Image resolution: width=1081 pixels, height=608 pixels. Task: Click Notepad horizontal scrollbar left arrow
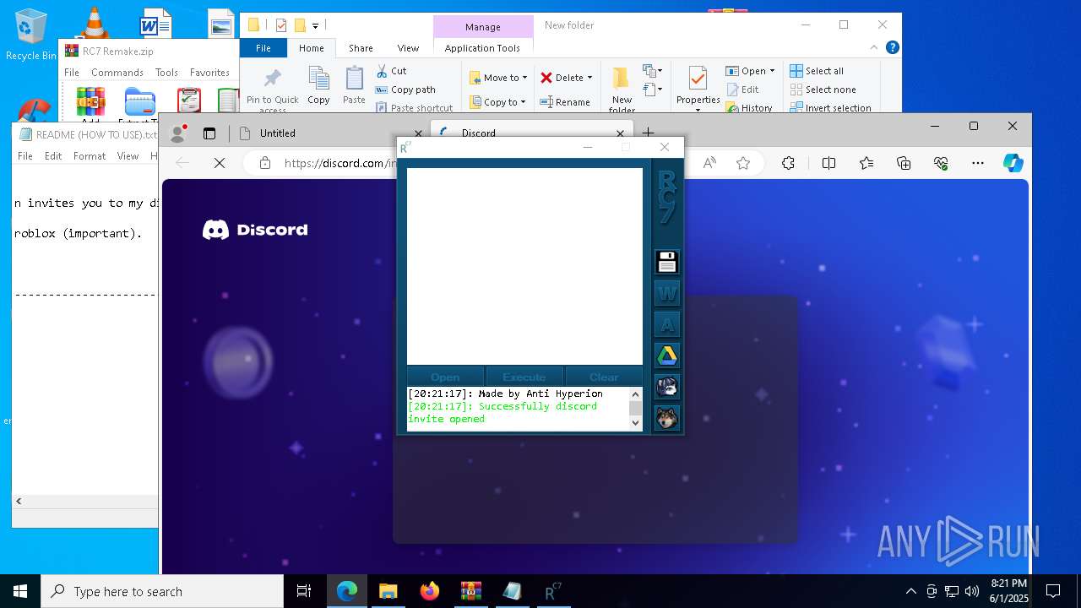click(x=19, y=501)
